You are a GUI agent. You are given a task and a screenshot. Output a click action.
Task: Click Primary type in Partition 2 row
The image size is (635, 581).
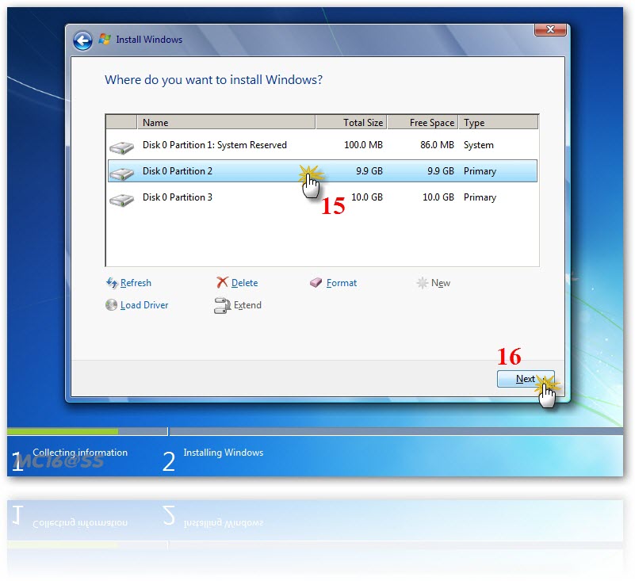[x=480, y=171]
